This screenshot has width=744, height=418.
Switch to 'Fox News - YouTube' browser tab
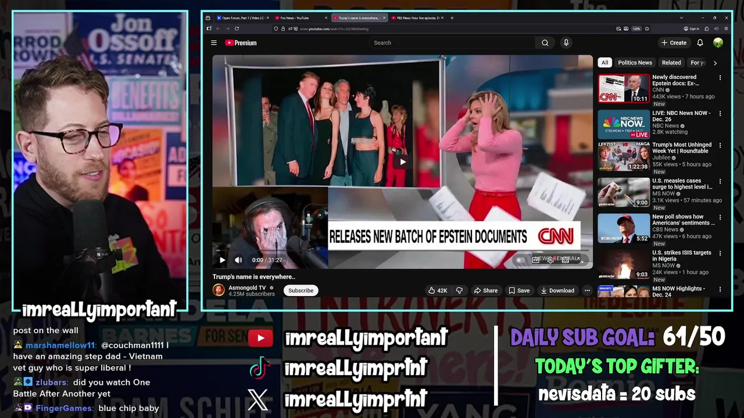301,18
